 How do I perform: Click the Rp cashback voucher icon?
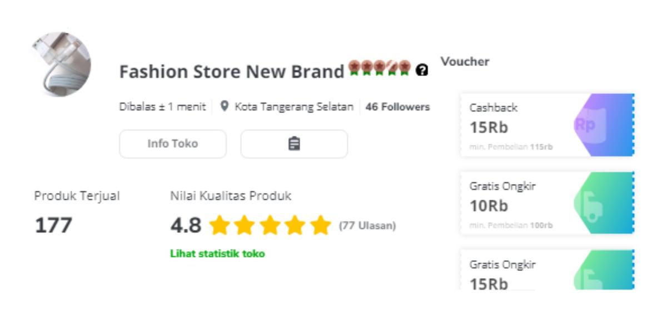pyautogui.click(x=585, y=125)
